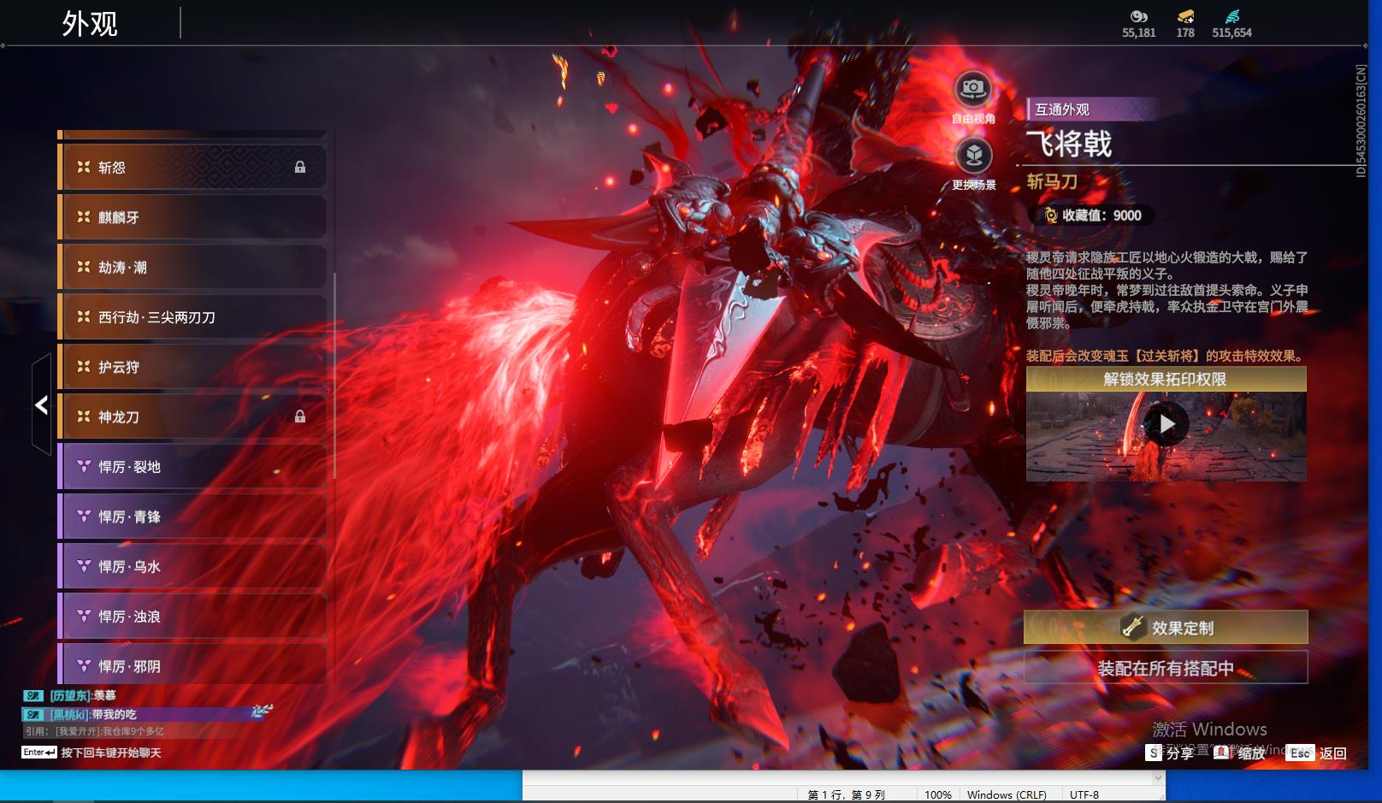The height and width of the screenshot is (803, 1382).
Task: Click the 飞将戟 skin title
Action: [1069, 144]
